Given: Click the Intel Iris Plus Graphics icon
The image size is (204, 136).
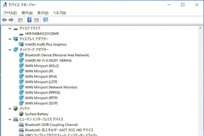Looking at the screenshot, I should pyautogui.click(x=21, y=44).
